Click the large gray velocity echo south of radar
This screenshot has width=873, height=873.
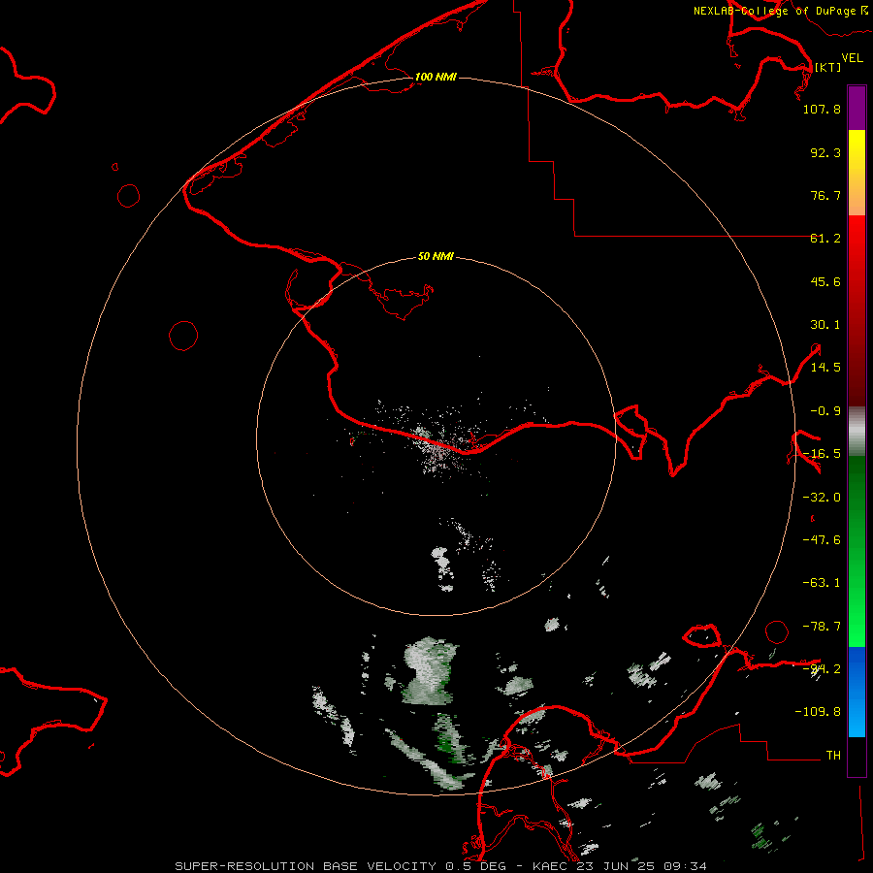428,669
